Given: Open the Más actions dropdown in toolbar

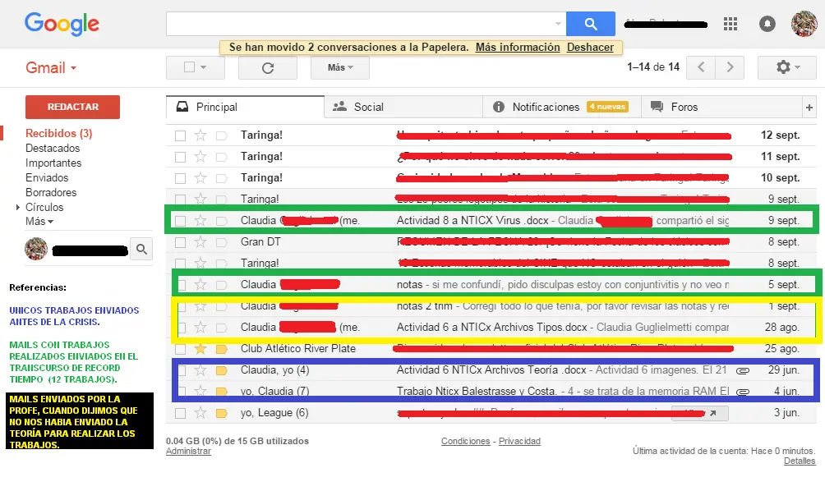Looking at the screenshot, I should (340, 68).
